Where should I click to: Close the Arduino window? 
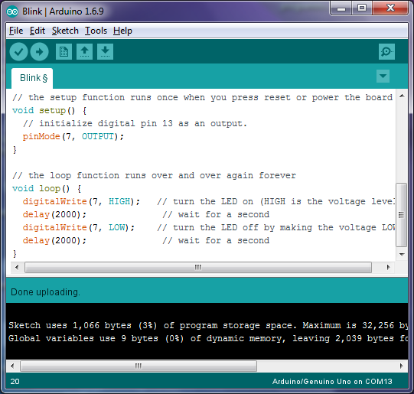pyautogui.click(x=390, y=8)
